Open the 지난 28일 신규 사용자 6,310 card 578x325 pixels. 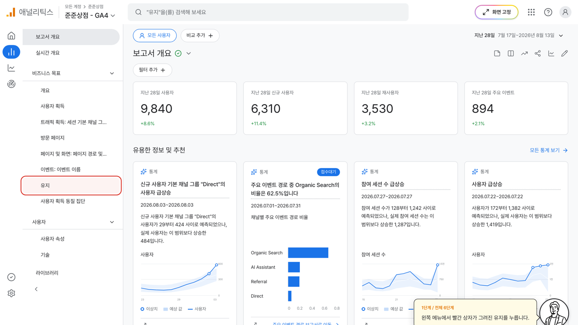(x=295, y=108)
